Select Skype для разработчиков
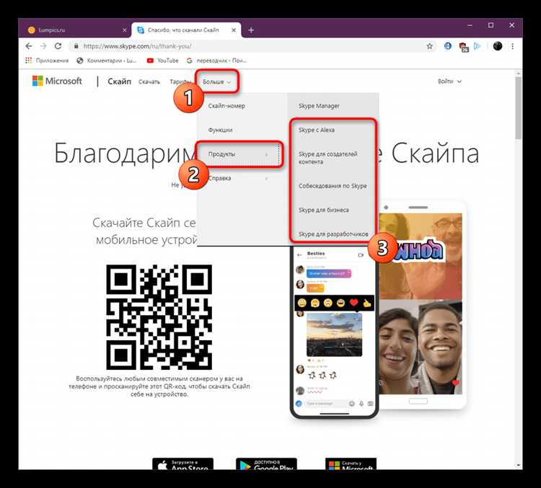Image resolution: width=541 pixels, height=488 pixels. [x=333, y=234]
